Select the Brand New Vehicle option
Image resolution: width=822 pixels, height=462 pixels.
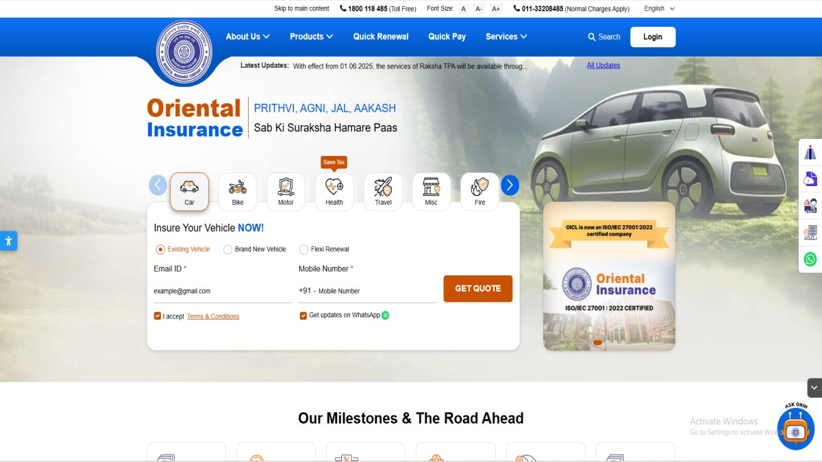pyautogui.click(x=228, y=250)
